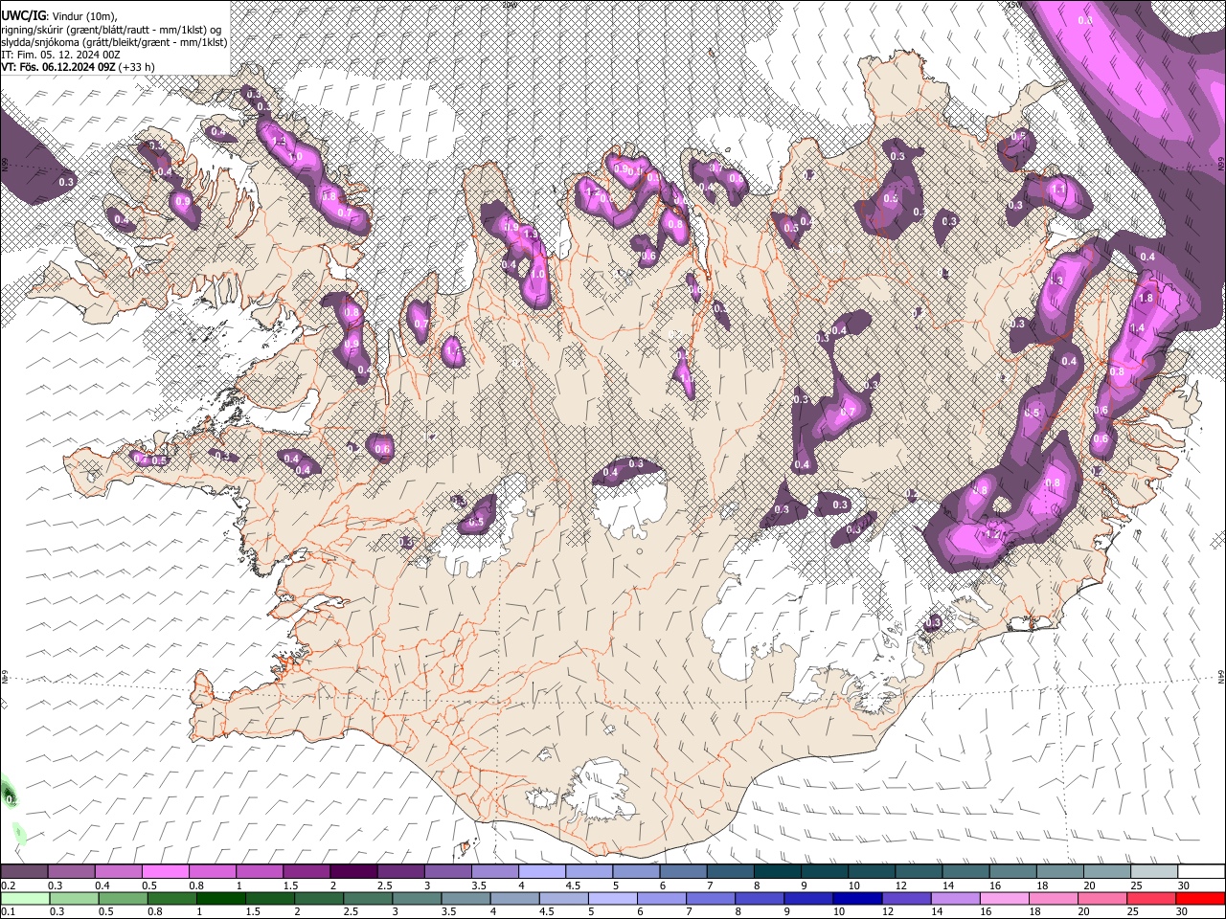The image size is (1226, 919).
Task: Select the snow legend swatch for 2.5–3 mm
Action: click(400, 872)
